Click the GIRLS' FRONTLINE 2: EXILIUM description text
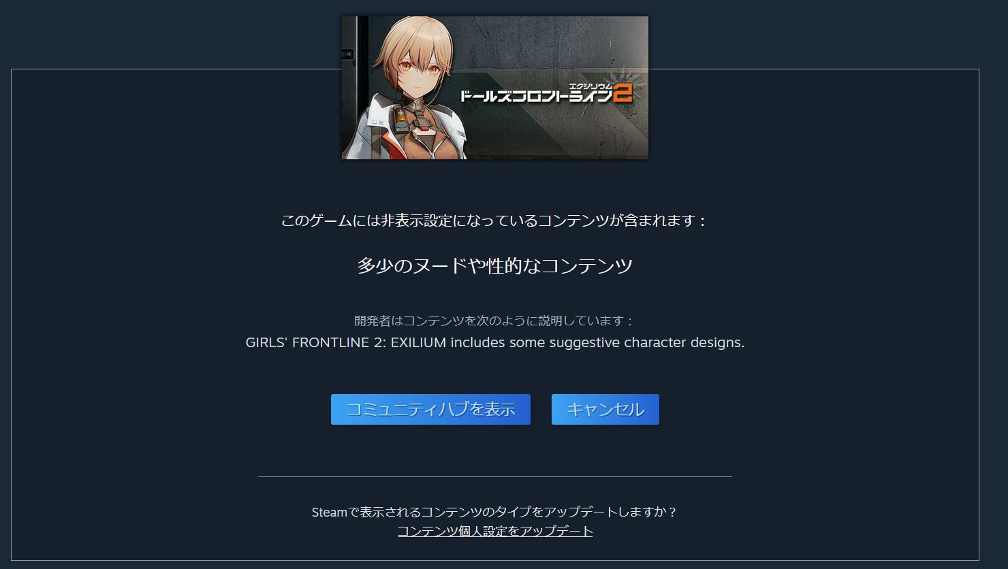This screenshot has height=569, width=1008. pos(495,342)
